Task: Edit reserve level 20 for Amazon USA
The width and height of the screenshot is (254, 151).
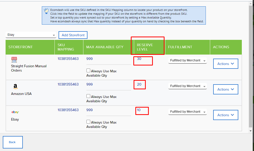Action: 139,84
